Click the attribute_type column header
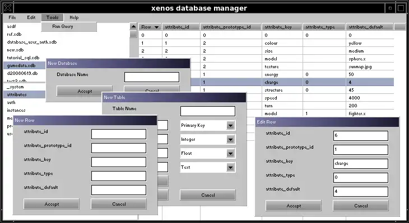409x223 pixels. 324,27
